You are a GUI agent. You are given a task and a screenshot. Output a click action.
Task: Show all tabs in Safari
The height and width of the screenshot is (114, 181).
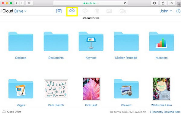click(172, 3)
